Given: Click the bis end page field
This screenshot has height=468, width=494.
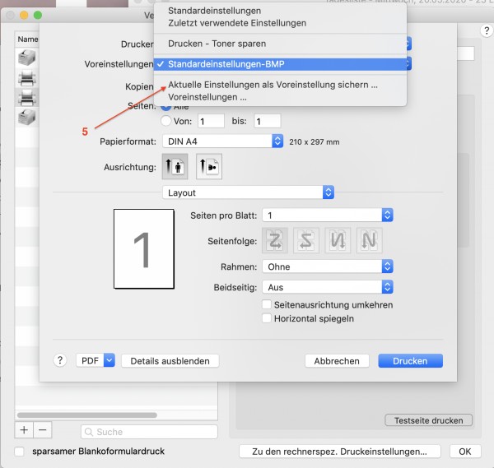Looking at the screenshot, I should point(267,121).
